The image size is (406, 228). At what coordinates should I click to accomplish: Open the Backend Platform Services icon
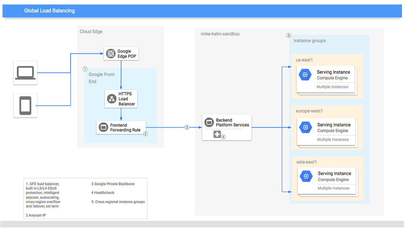click(x=209, y=122)
